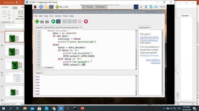Viewport: 199px width, 111px height.
Task: Click the network arrows tray icon
Action: [x=151, y=7]
